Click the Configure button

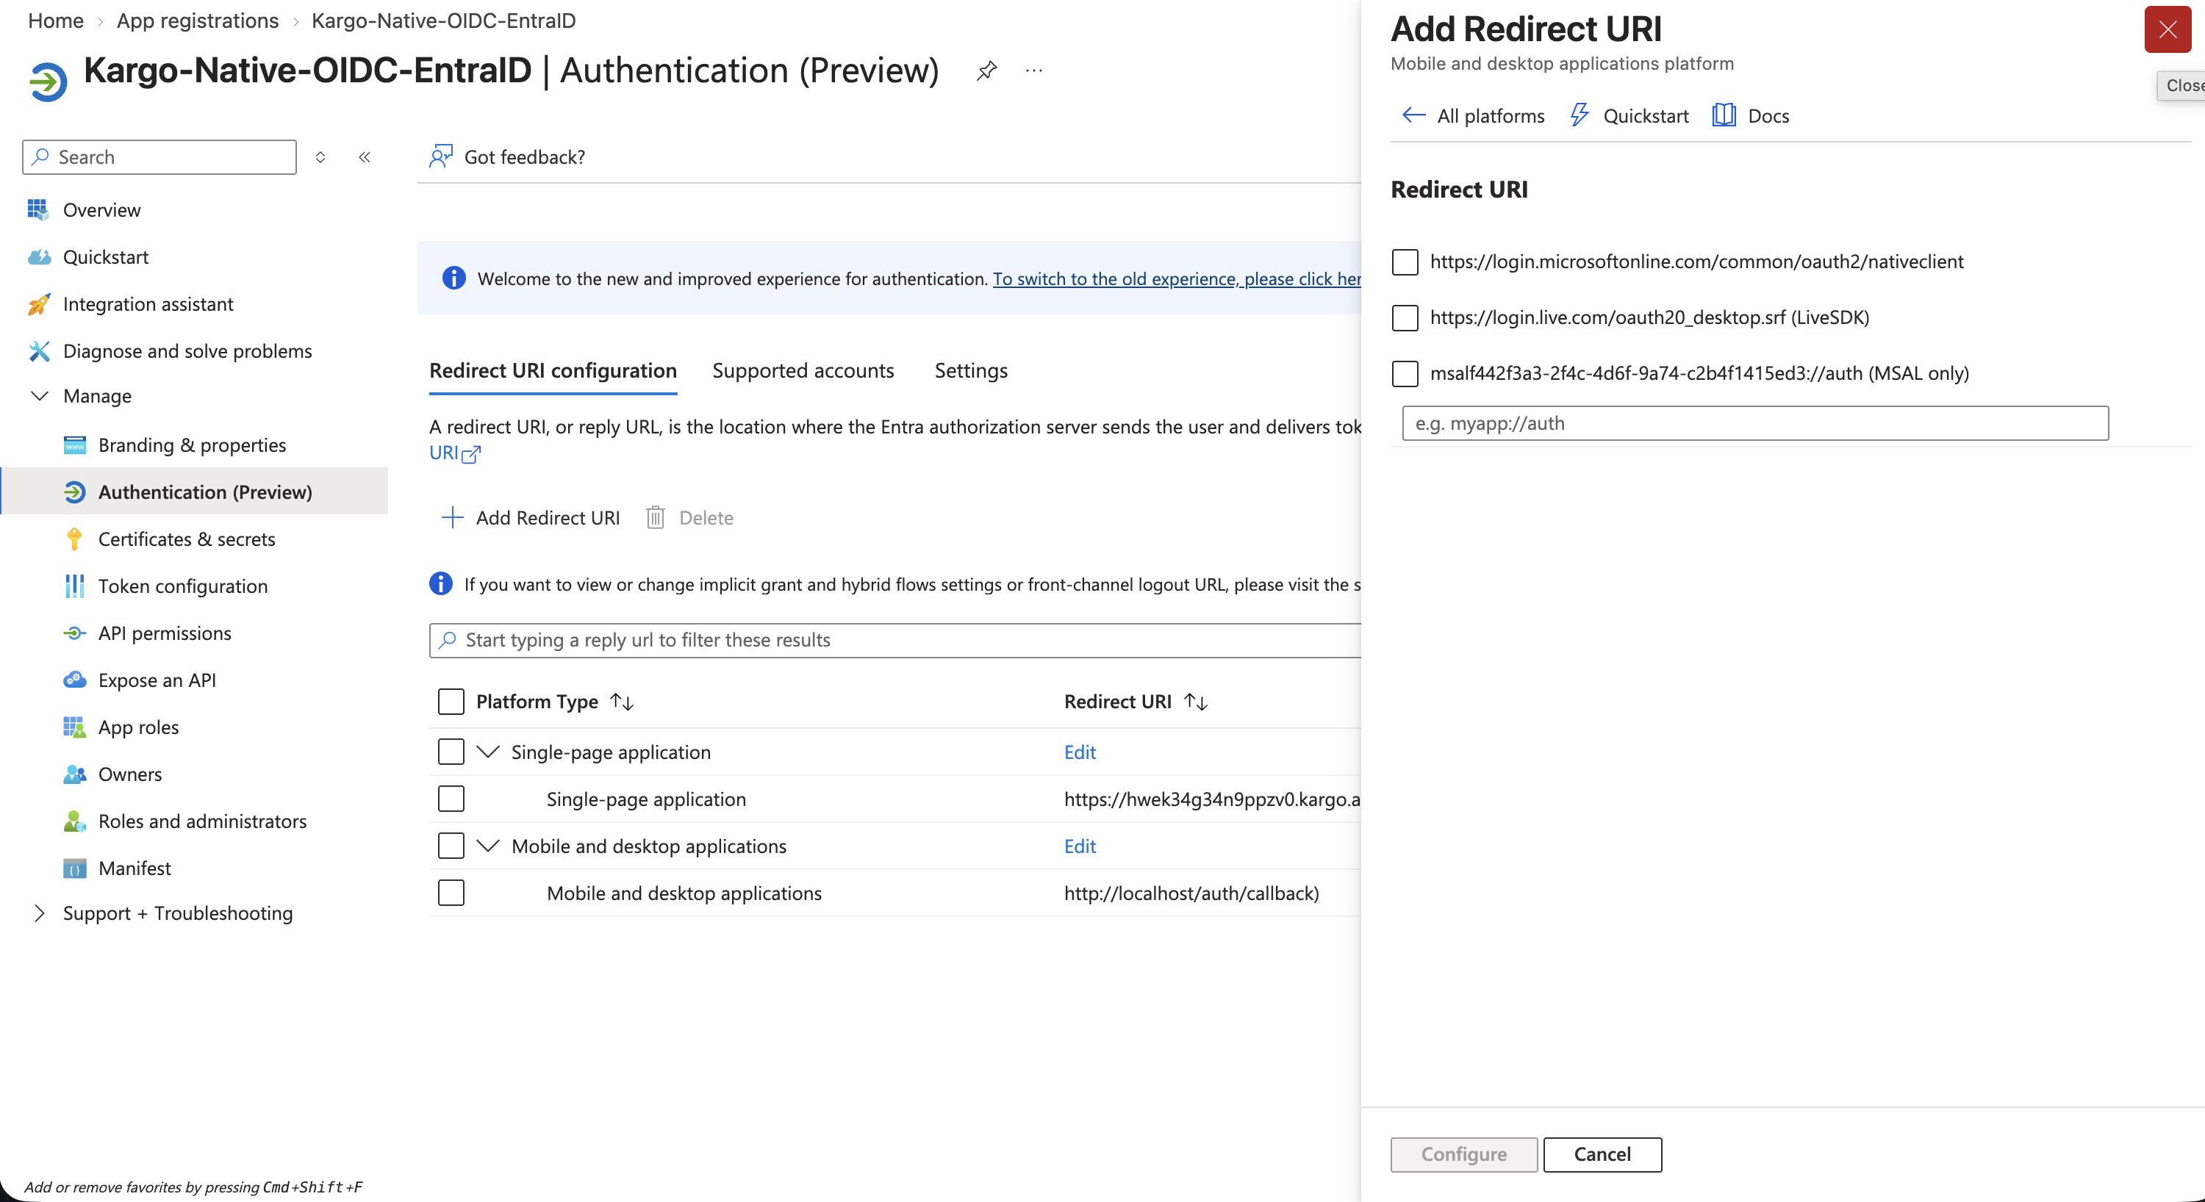tap(1463, 1154)
